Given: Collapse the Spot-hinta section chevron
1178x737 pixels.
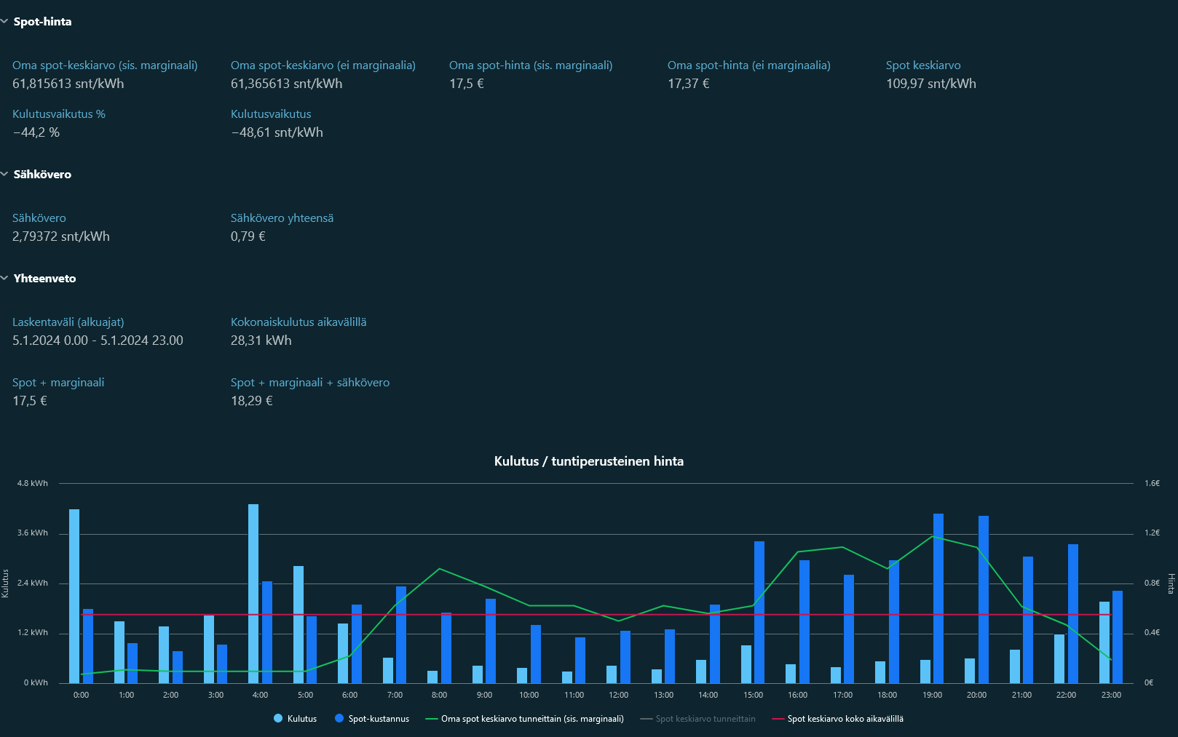Looking at the screenshot, I should tap(4, 22).
